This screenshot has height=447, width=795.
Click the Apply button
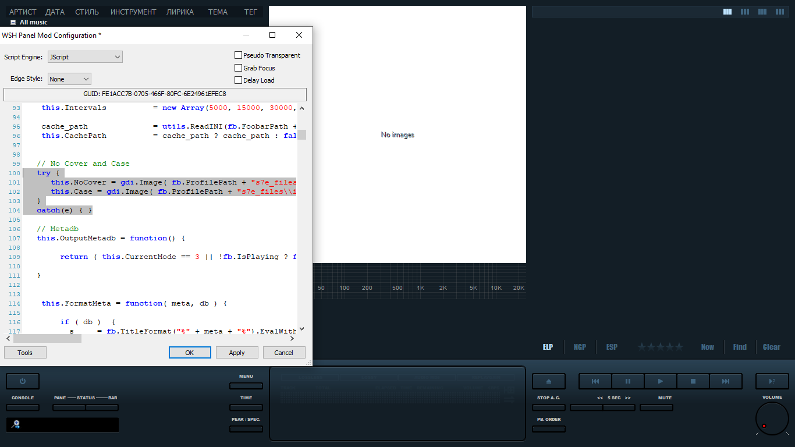point(237,353)
